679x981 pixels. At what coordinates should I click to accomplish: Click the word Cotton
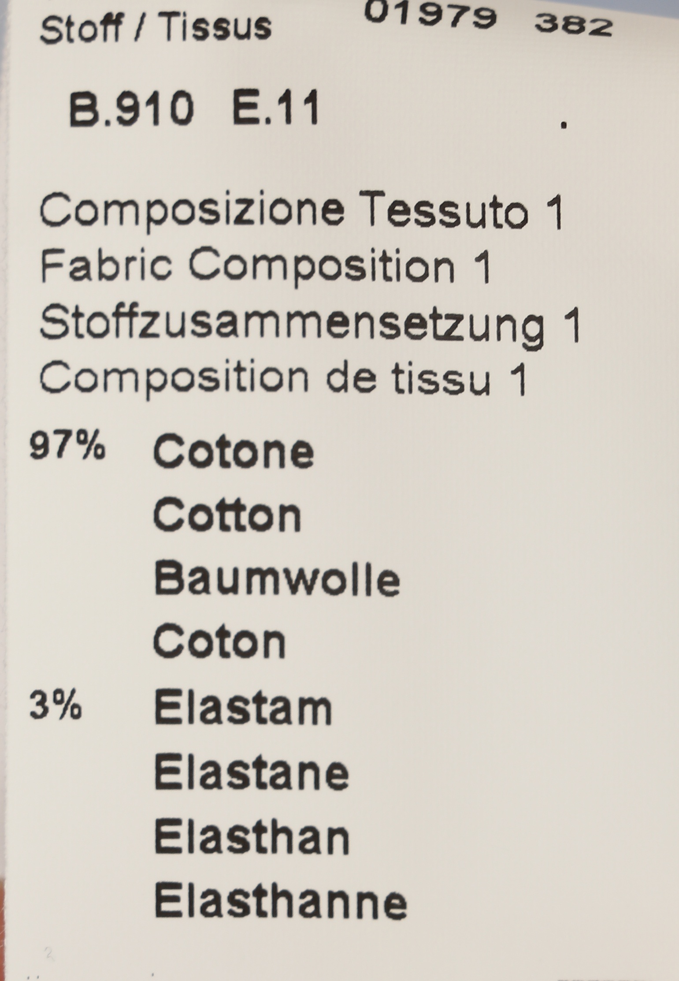[227, 515]
